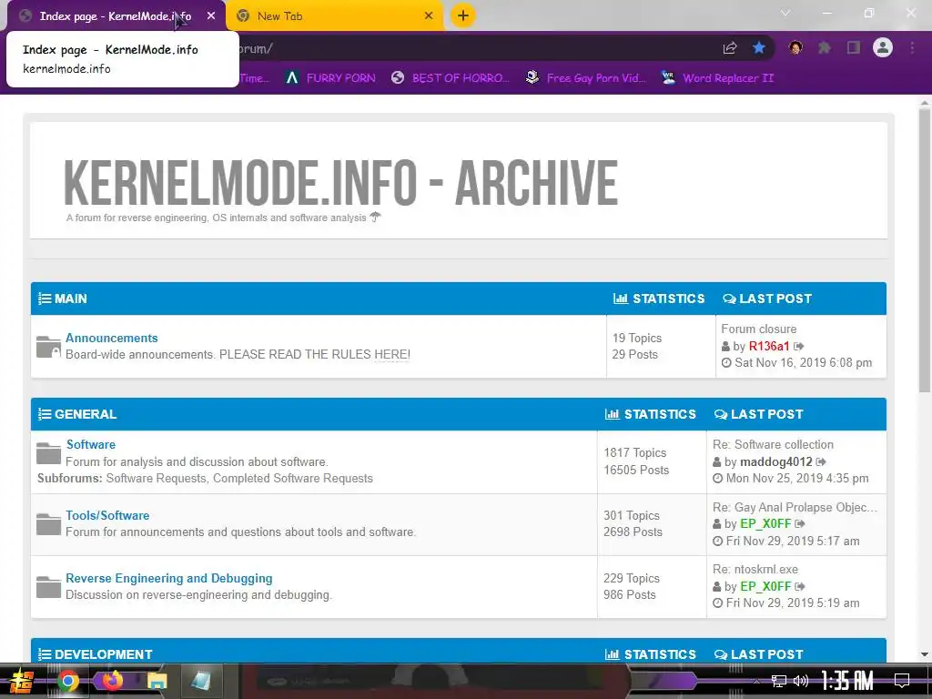Image resolution: width=932 pixels, height=699 pixels.
Task: Open EP_X0FF profile in the Reverse Engineering row
Action: click(x=765, y=586)
